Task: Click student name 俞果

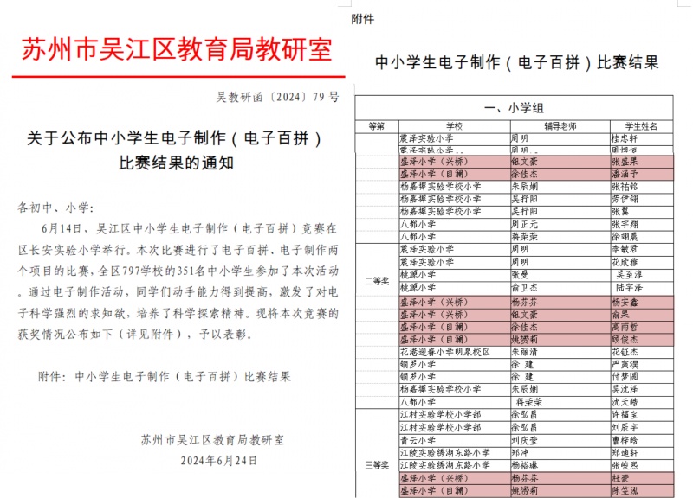Action: point(620,315)
